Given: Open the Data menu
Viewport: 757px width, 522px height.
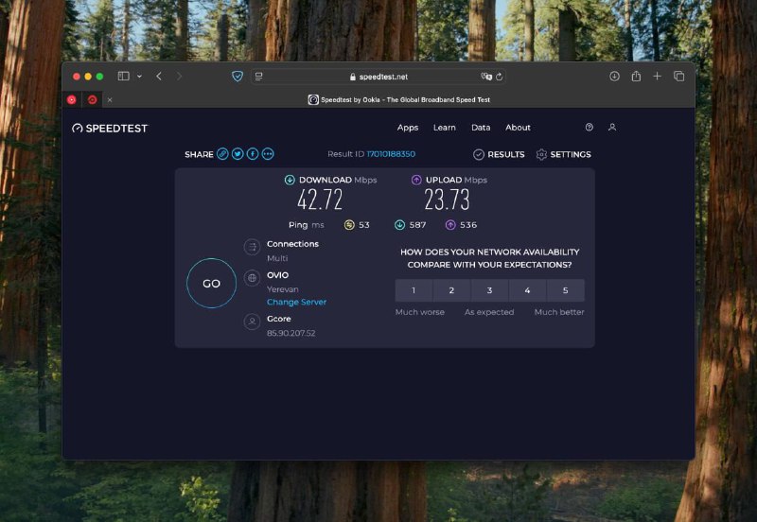Looking at the screenshot, I should 481,128.
